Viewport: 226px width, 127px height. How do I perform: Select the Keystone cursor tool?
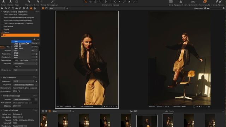tap(111, 1)
